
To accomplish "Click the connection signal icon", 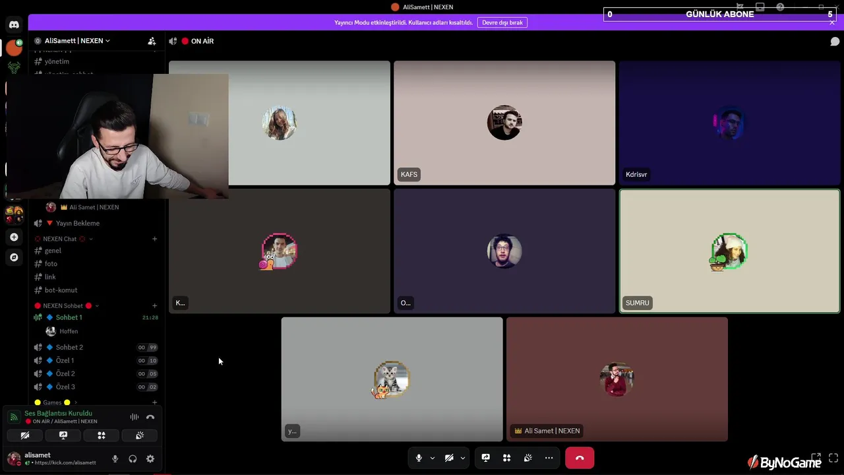I will (14, 417).
